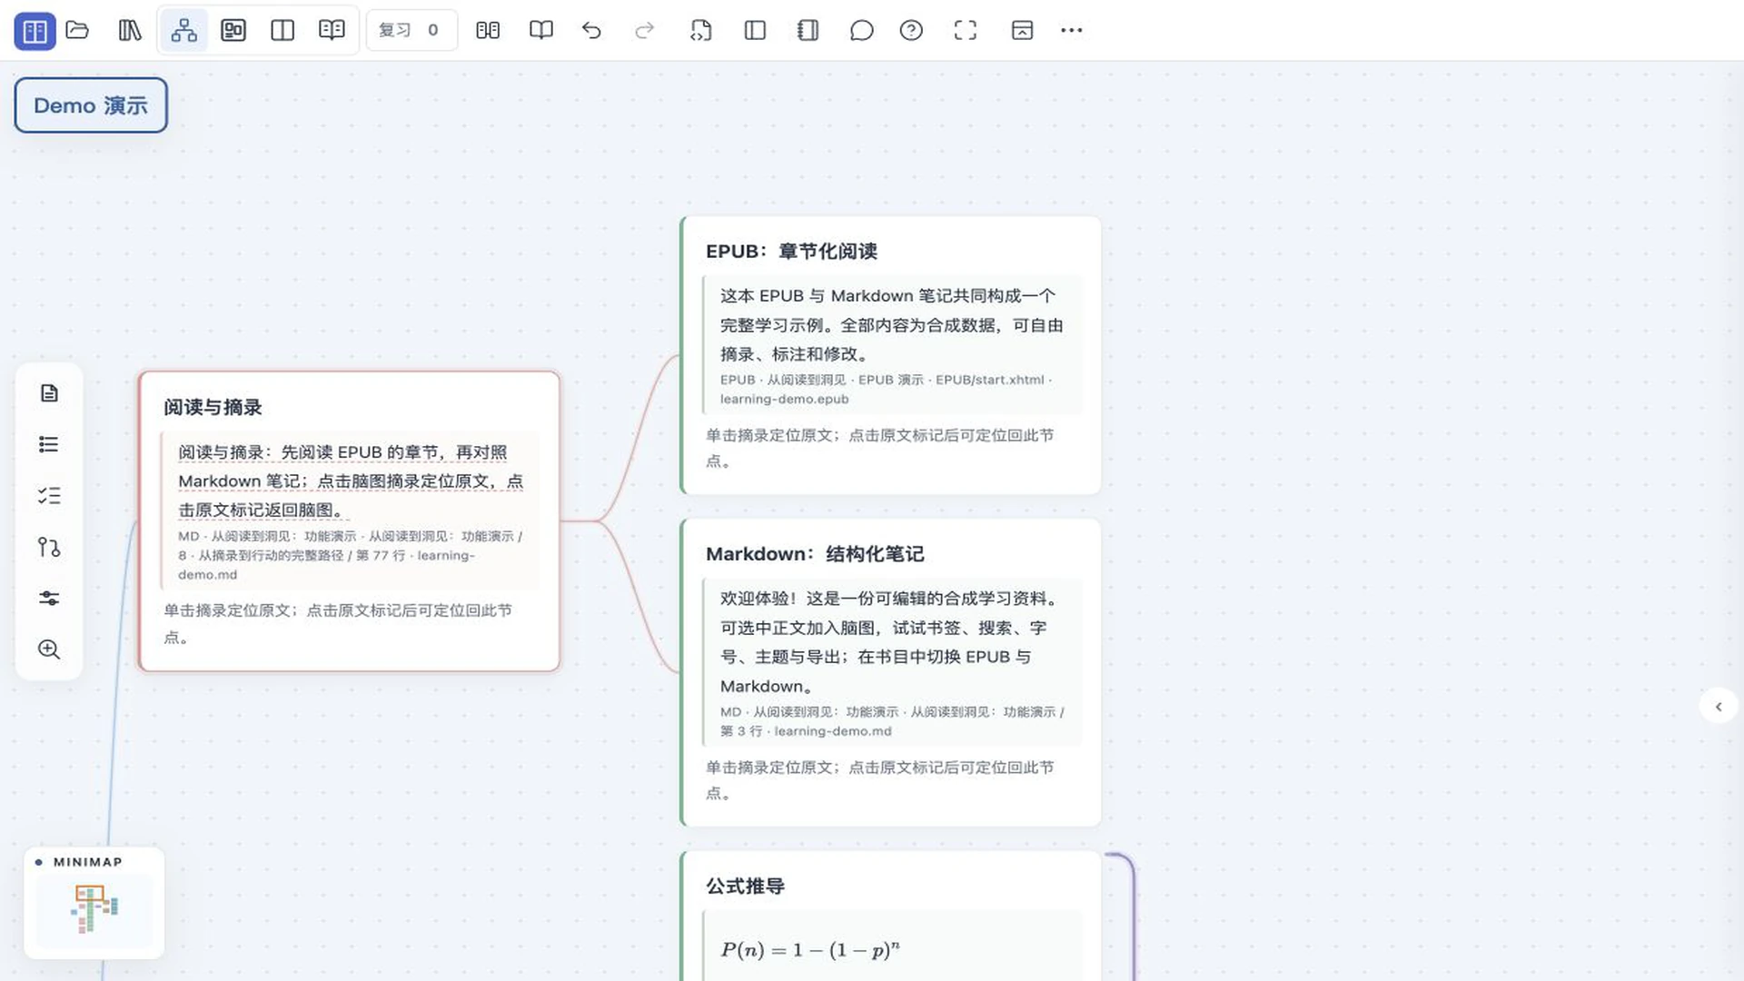
Task: Click the EPUB excerpt about 合成数据
Action: [x=891, y=325]
